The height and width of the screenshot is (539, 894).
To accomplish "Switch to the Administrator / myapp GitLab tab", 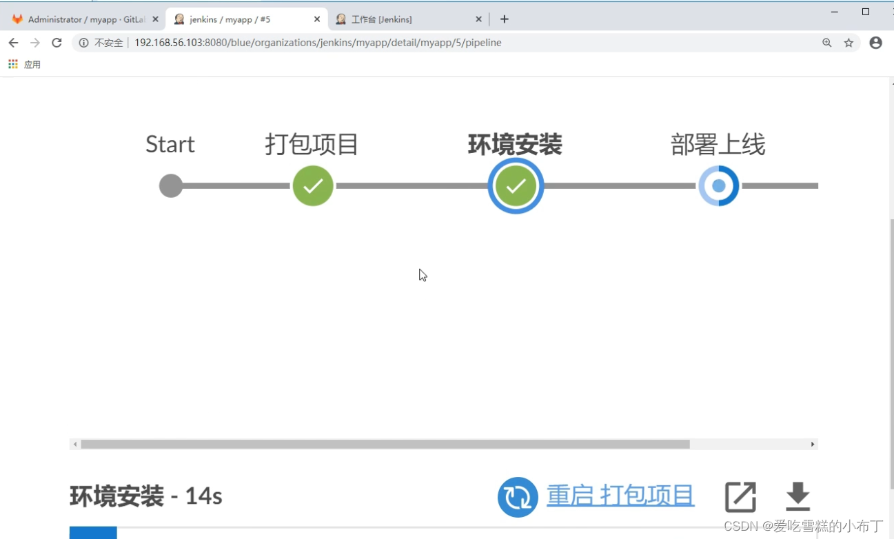I will pos(85,19).
